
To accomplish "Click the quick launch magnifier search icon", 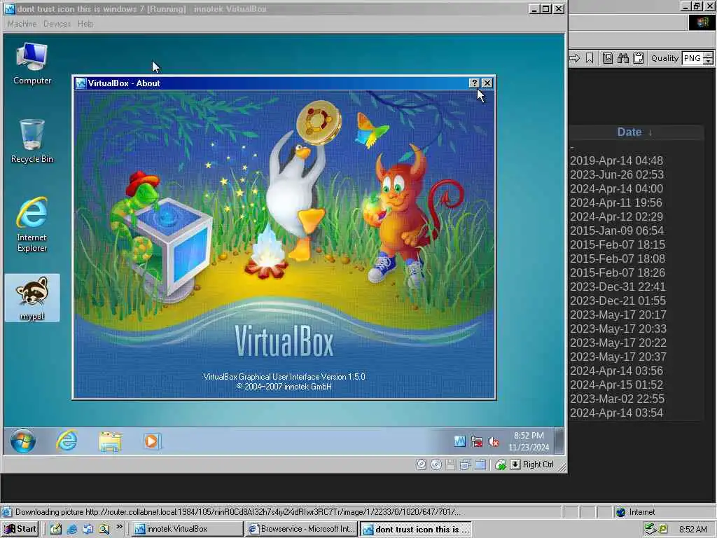I will click(104, 530).
